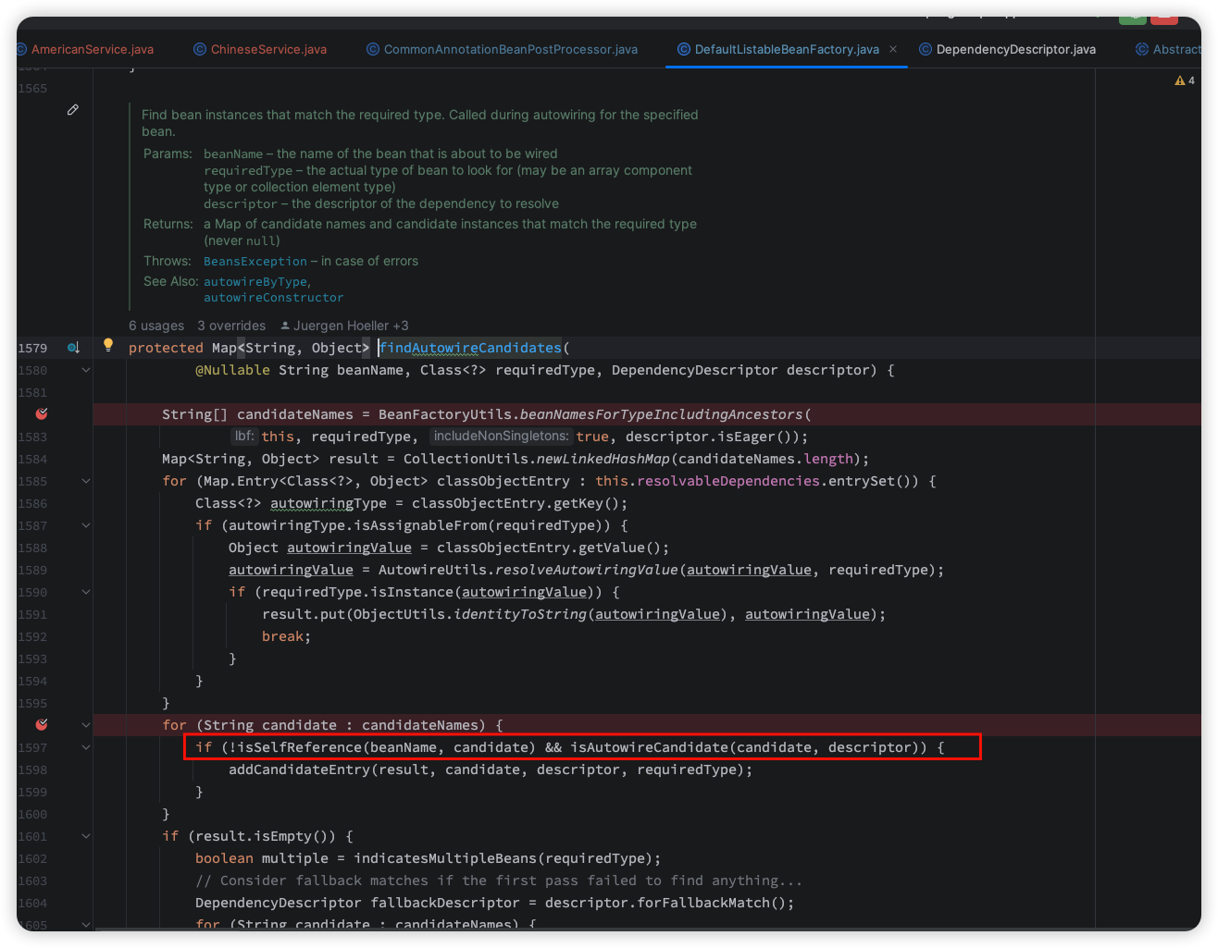
Task: Click the resolveAutowiringValue method call
Action: [587, 570]
